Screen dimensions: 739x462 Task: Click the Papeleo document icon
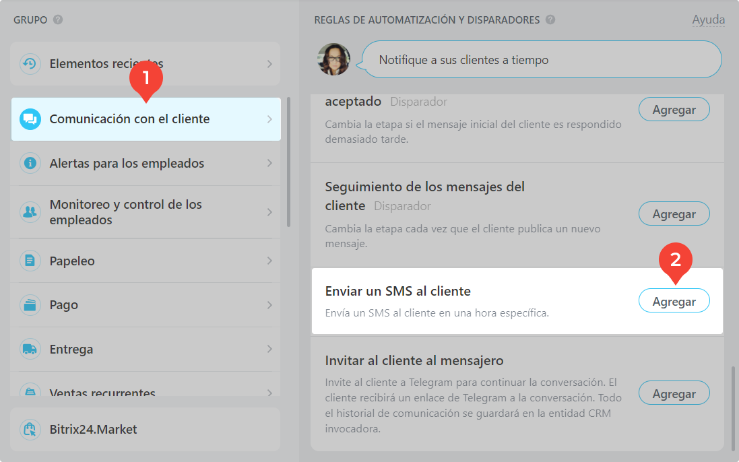[30, 261]
